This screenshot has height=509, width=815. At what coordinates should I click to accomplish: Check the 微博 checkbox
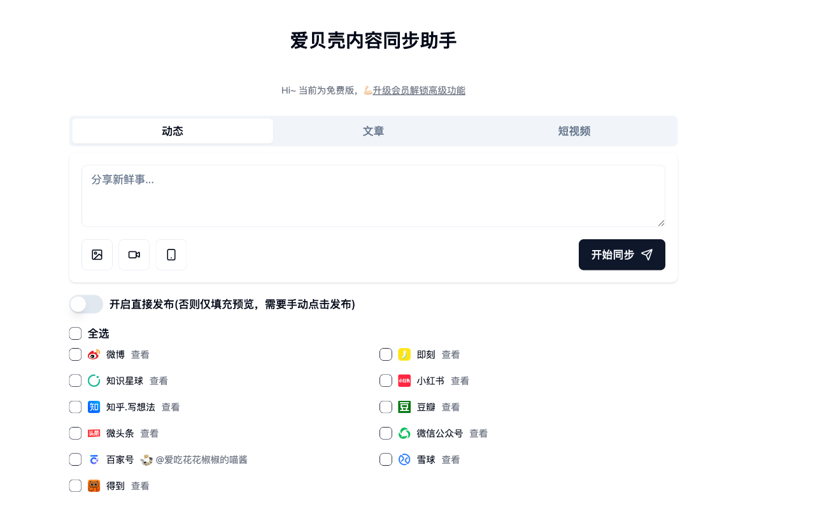[x=75, y=354]
